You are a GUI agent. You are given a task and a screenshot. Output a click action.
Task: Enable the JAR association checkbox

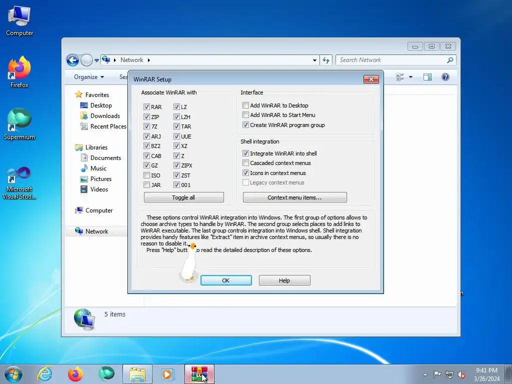click(146, 185)
